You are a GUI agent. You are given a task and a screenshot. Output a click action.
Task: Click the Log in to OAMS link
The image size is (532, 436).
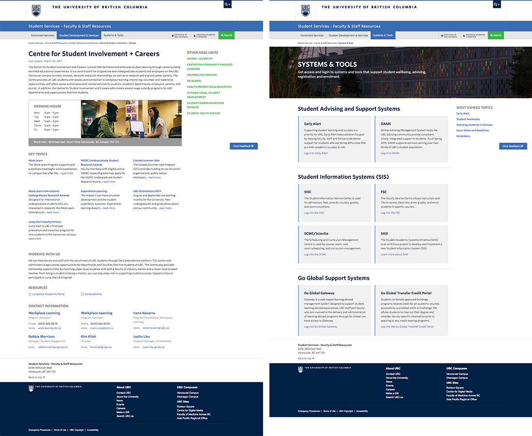(390, 153)
